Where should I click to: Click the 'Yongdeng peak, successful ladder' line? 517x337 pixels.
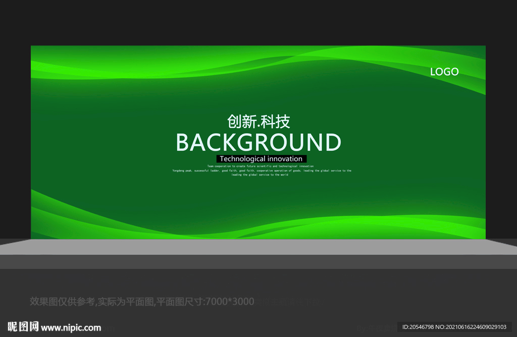click(262, 171)
